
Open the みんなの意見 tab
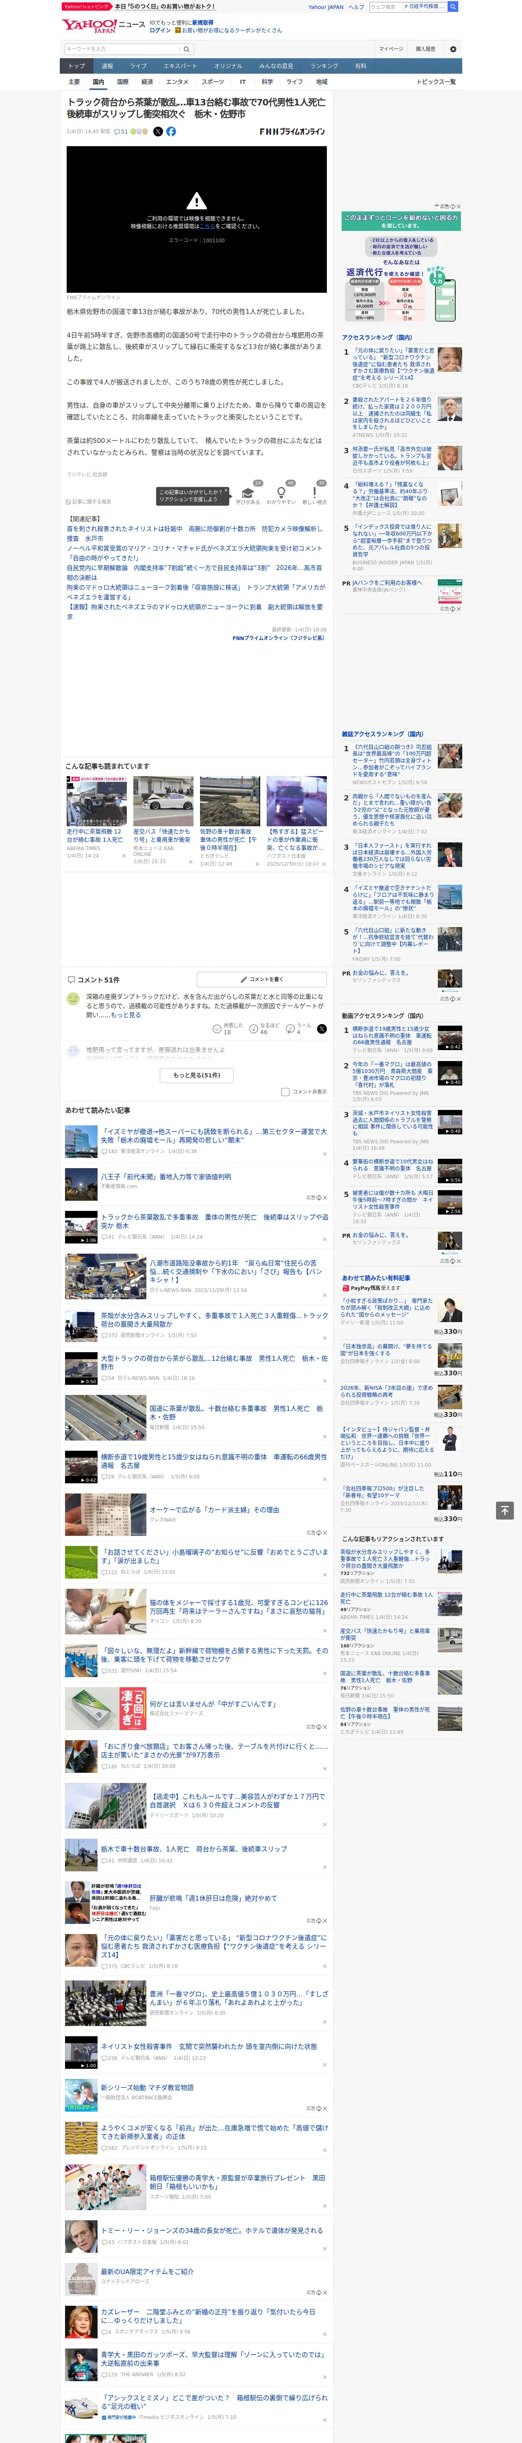tap(276, 66)
